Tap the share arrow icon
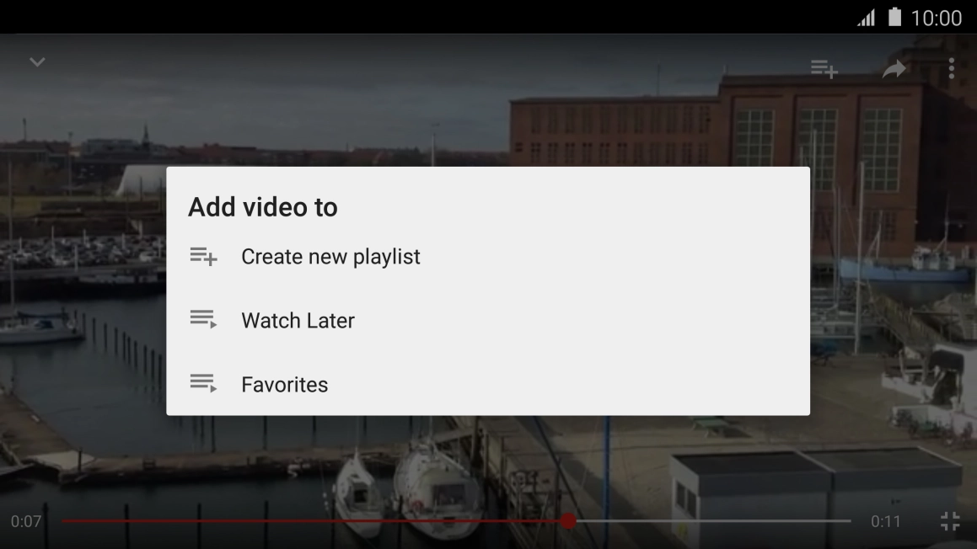 [894, 69]
